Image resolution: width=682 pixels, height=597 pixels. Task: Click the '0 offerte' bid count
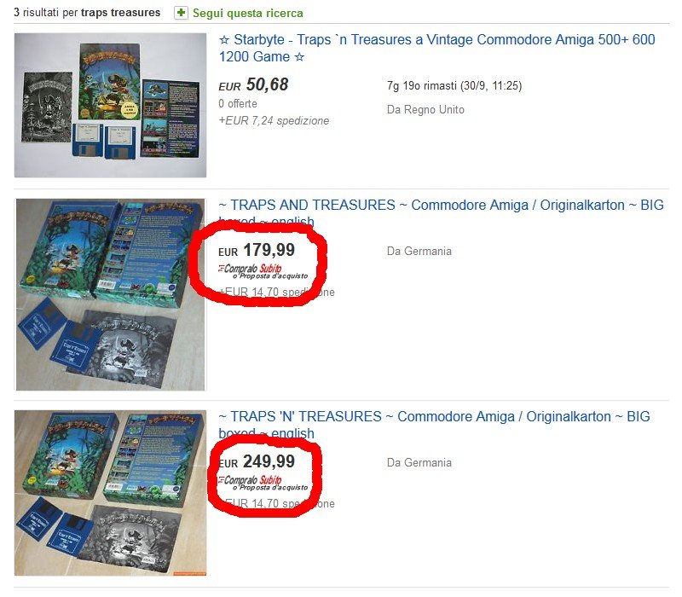click(x=238, y=103)
